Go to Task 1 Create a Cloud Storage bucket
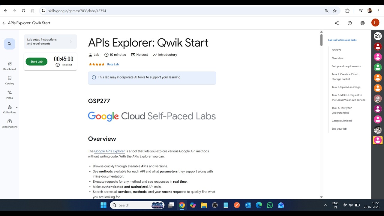Screen dimensions: 384x216 coord(345,77)
